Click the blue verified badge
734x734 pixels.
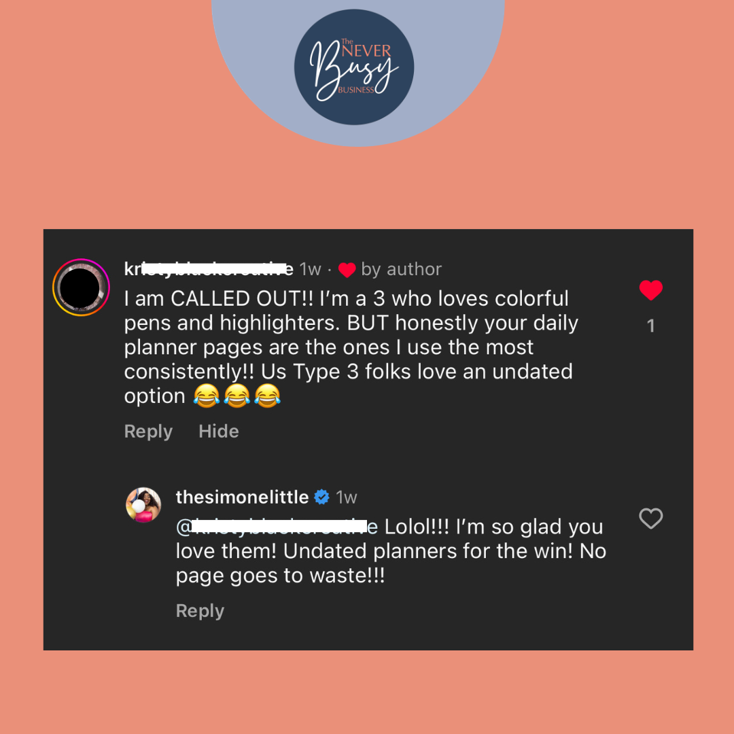click(x=321, y=497)
